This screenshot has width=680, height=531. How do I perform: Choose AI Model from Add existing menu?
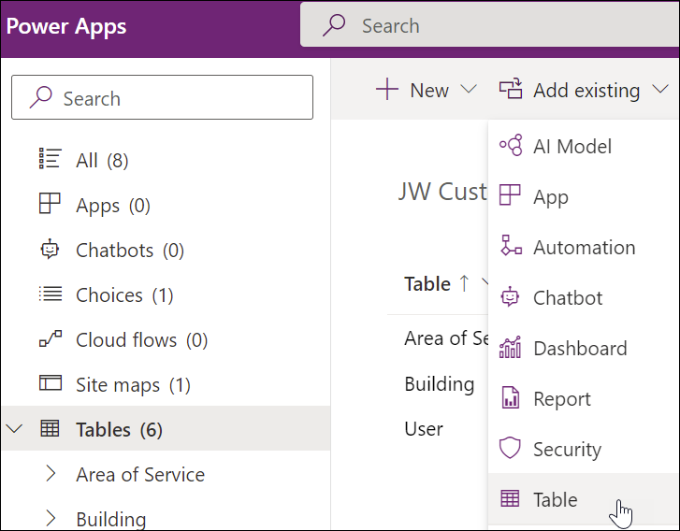(x=584, y=146)
